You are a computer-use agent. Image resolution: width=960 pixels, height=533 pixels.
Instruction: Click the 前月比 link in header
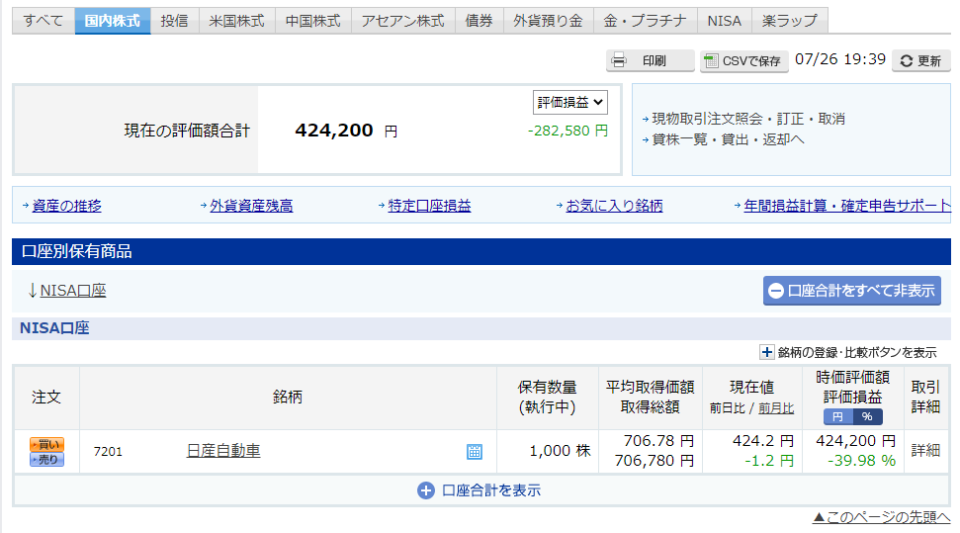point(776,408)
